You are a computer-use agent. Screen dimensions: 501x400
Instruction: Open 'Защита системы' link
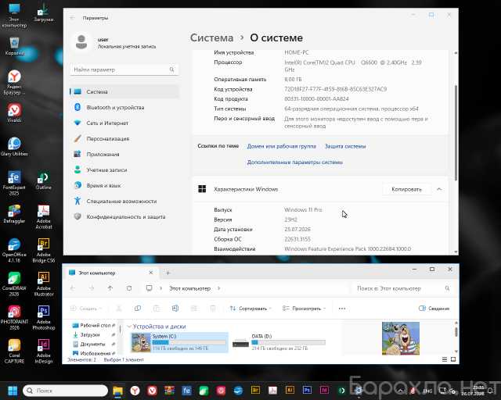[345, 146]
